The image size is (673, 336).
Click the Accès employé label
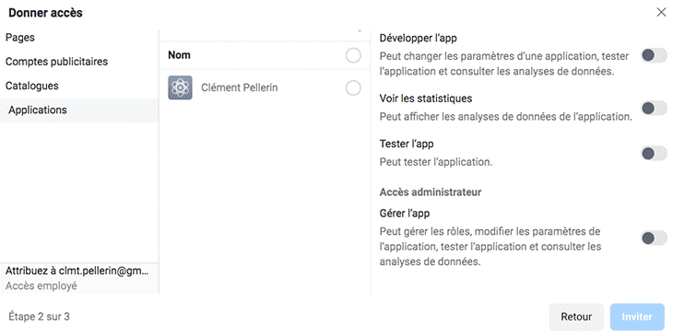41,286
